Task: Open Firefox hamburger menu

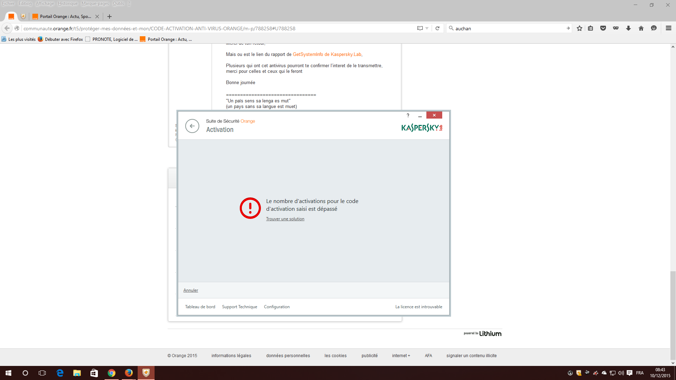Action: (669, 28)
